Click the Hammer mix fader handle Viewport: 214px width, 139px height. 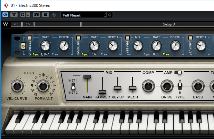click(x=102, y=92)
